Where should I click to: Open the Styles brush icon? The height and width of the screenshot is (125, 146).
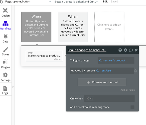[x=5, y=49]
